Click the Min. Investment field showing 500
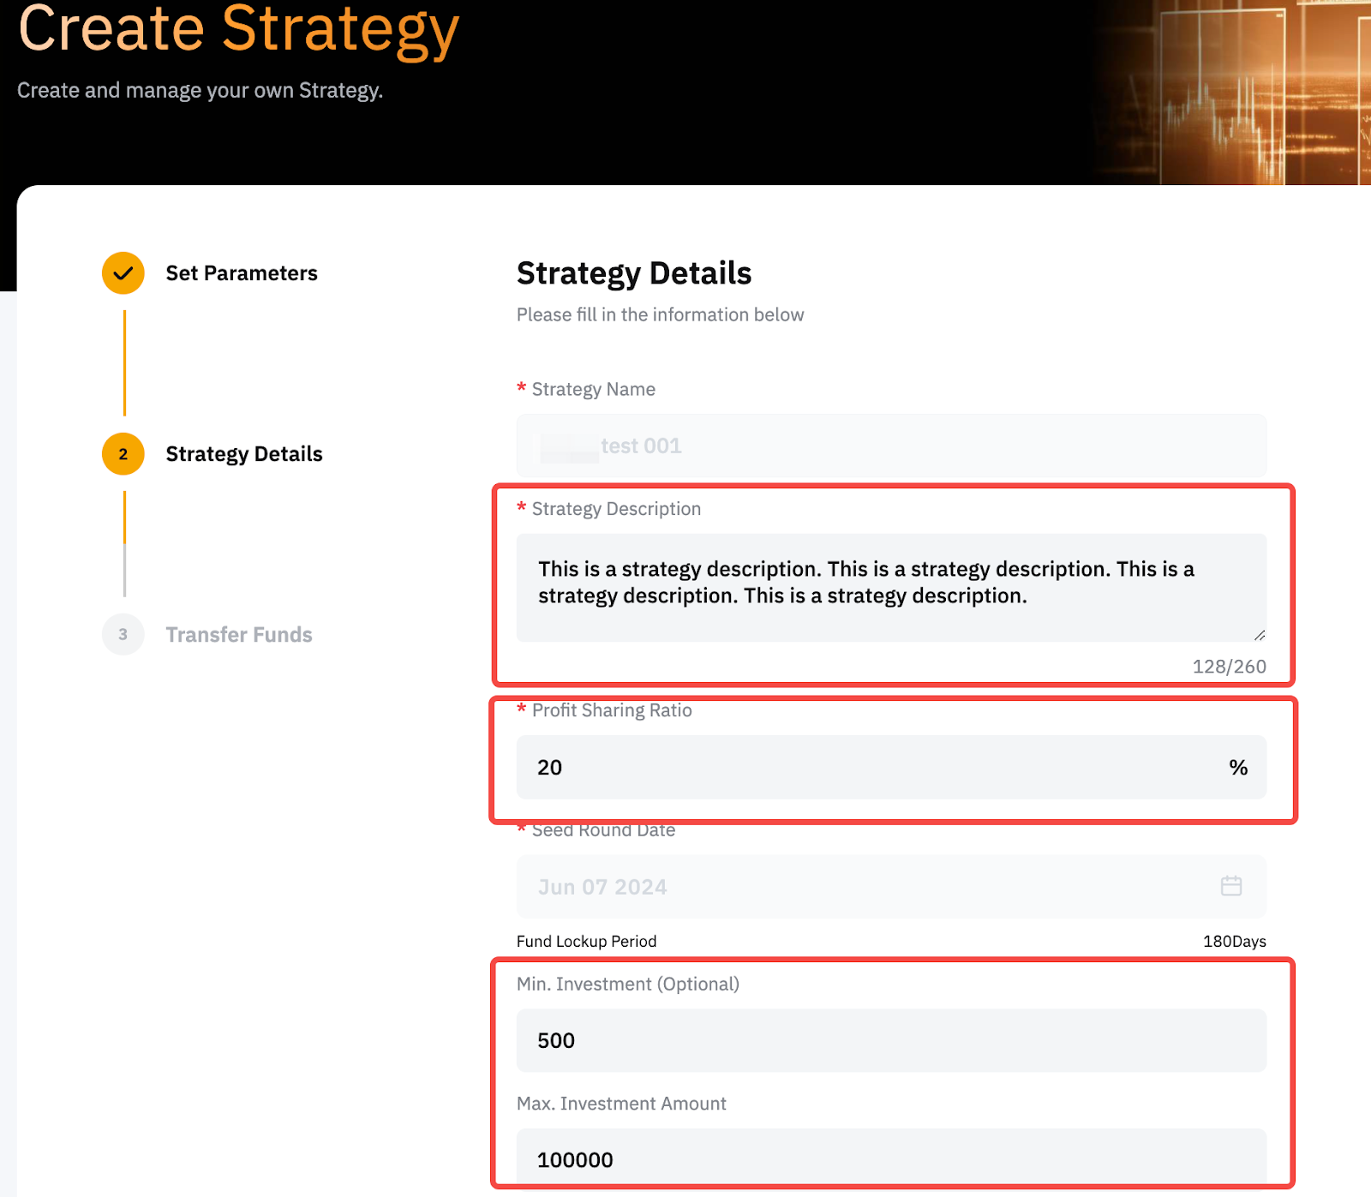 [891, 1040]
